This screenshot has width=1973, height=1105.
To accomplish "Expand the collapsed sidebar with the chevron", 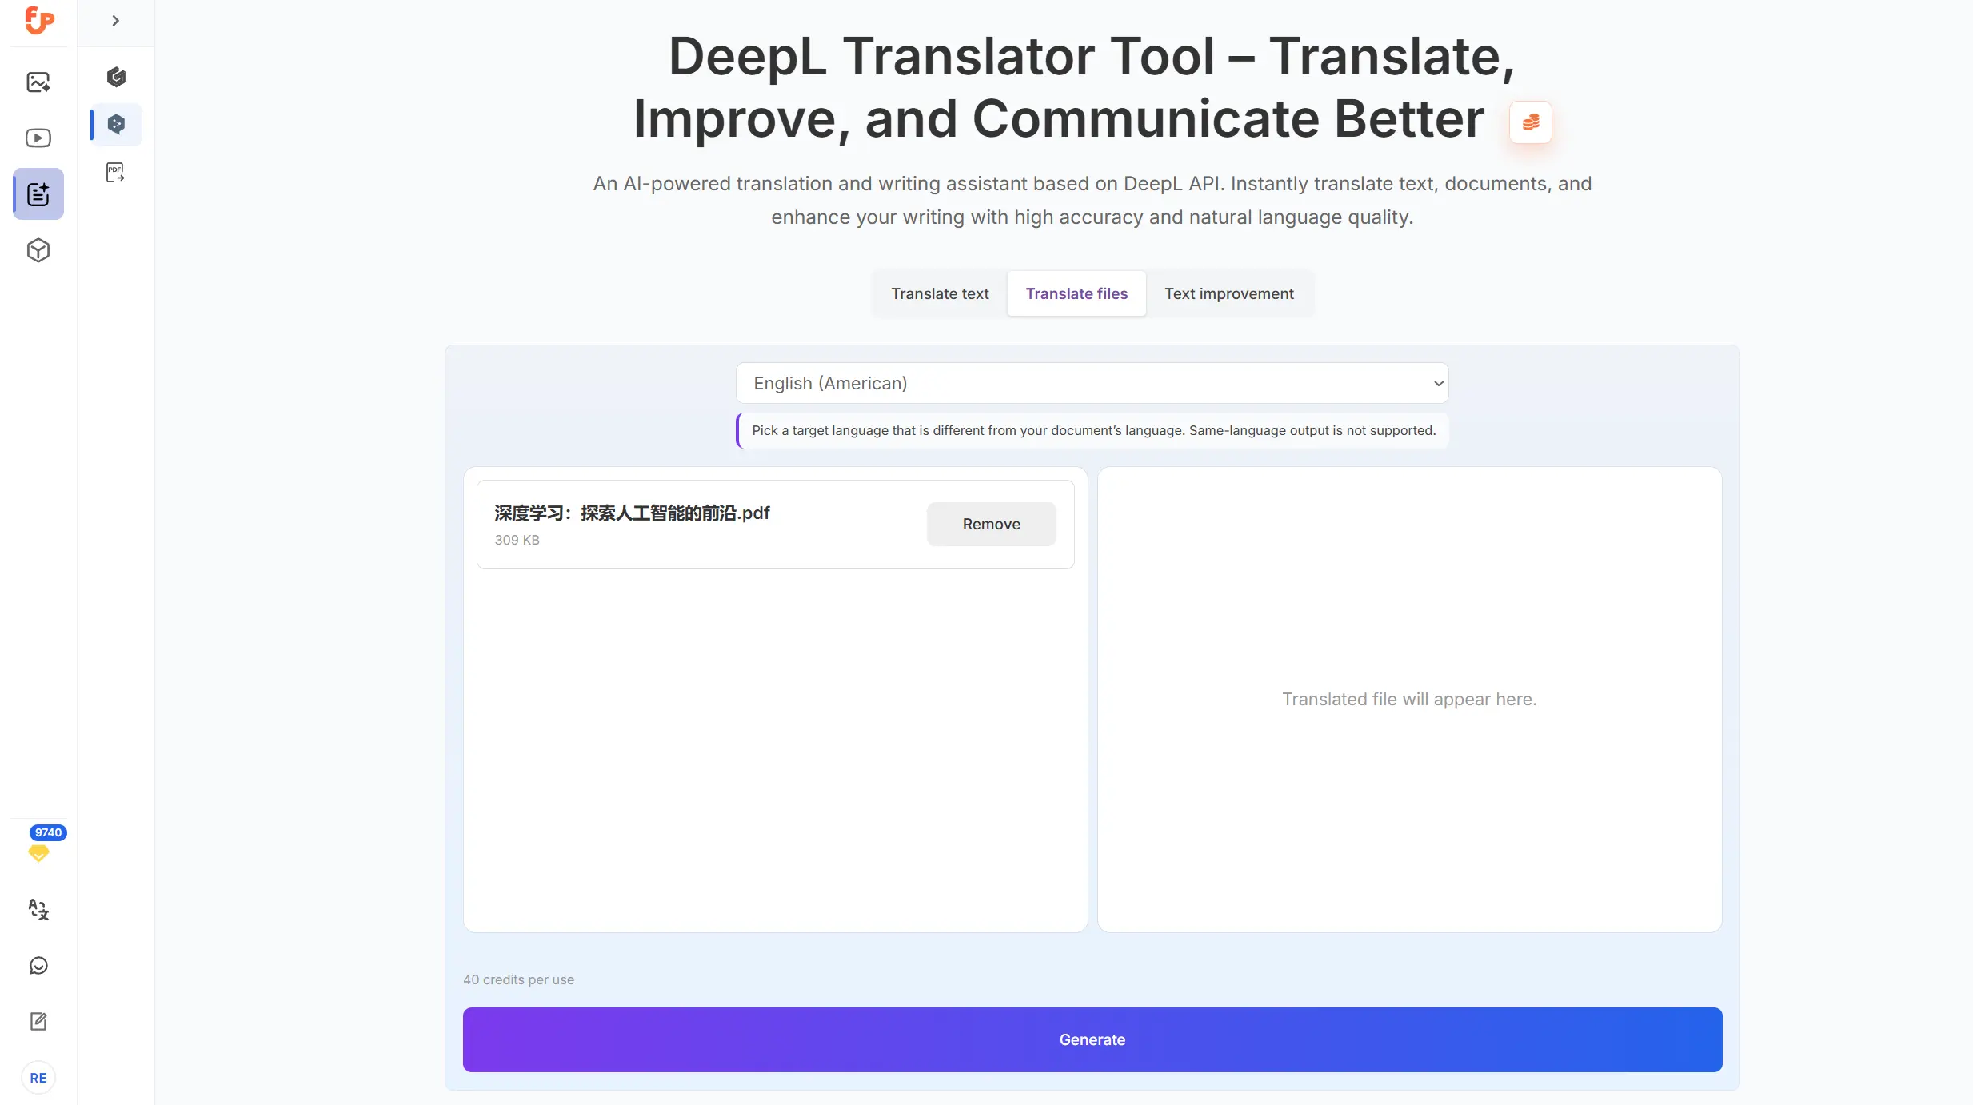I will [117, 20].
